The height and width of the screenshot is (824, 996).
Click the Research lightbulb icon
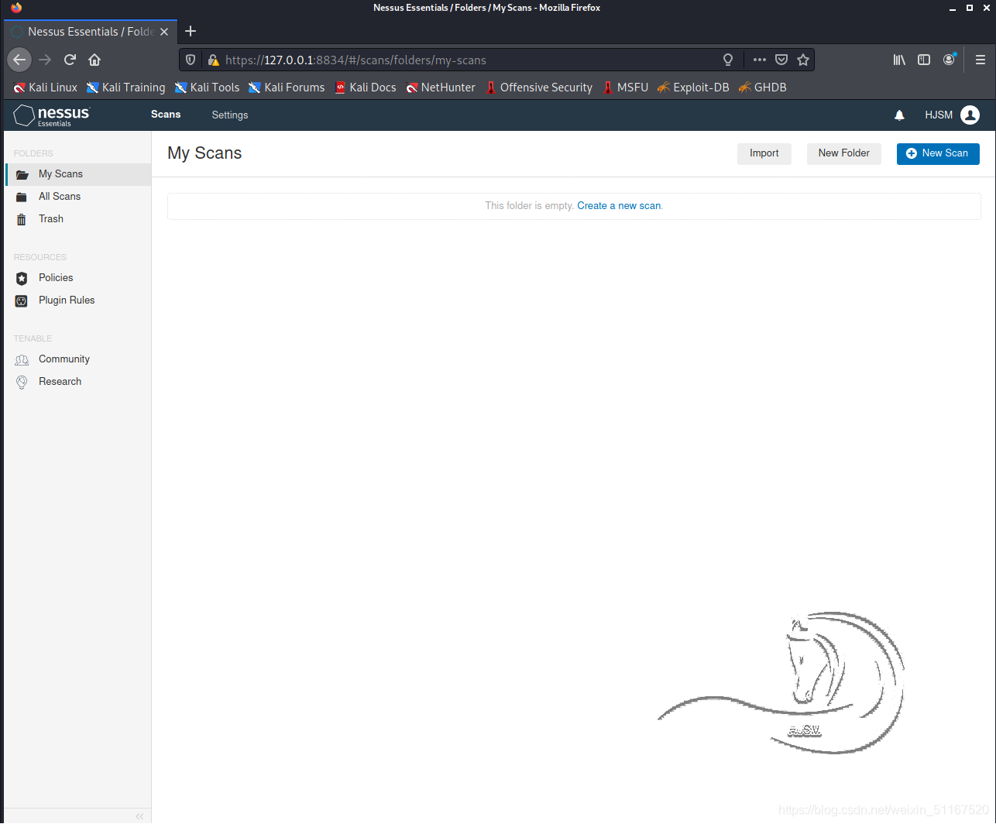[22, 382]
